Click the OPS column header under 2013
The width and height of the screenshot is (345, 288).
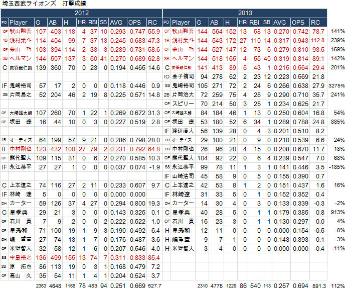pyautogui.click(x=300, y=23)
